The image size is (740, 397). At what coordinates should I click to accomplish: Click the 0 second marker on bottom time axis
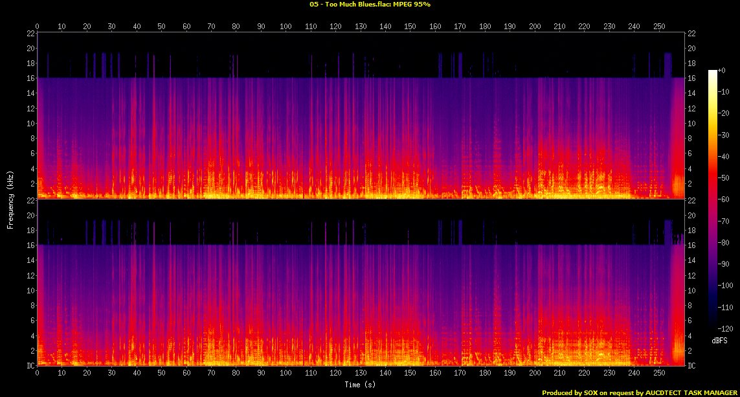38,373
